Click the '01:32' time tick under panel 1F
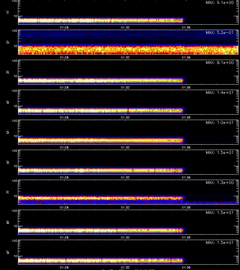This screenshot has width=240, height=270. tap(125, 27)
